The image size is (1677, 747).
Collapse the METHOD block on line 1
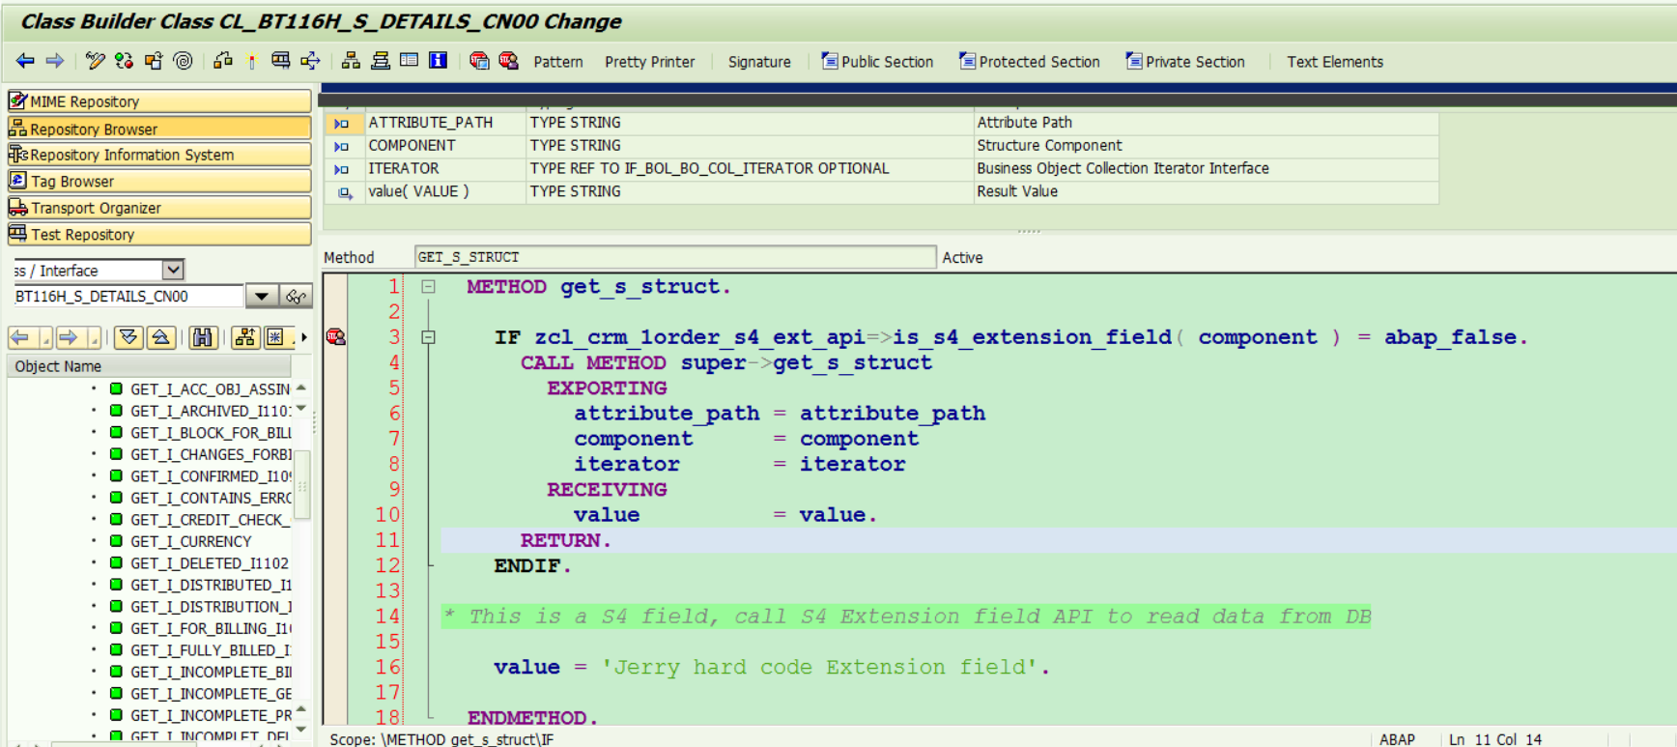point(428,286)
